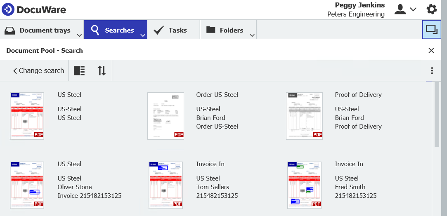Click the Proof of Delivery title text
Screen dimensions: 447x216
(x=358, y=95)
